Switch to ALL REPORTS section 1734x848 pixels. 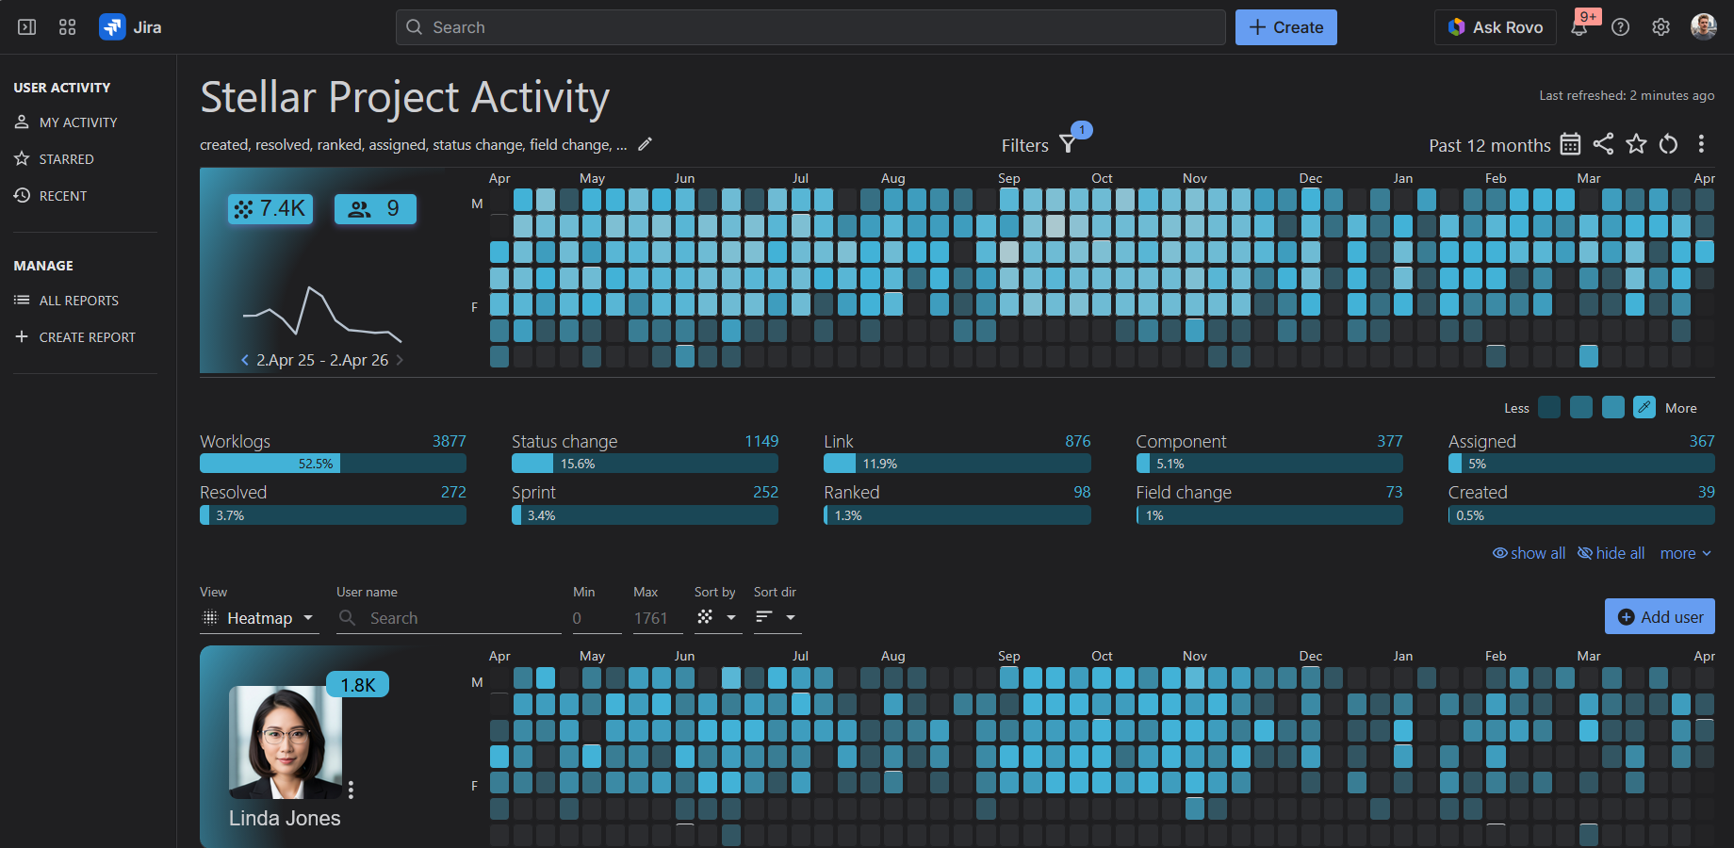coord(78,300)
